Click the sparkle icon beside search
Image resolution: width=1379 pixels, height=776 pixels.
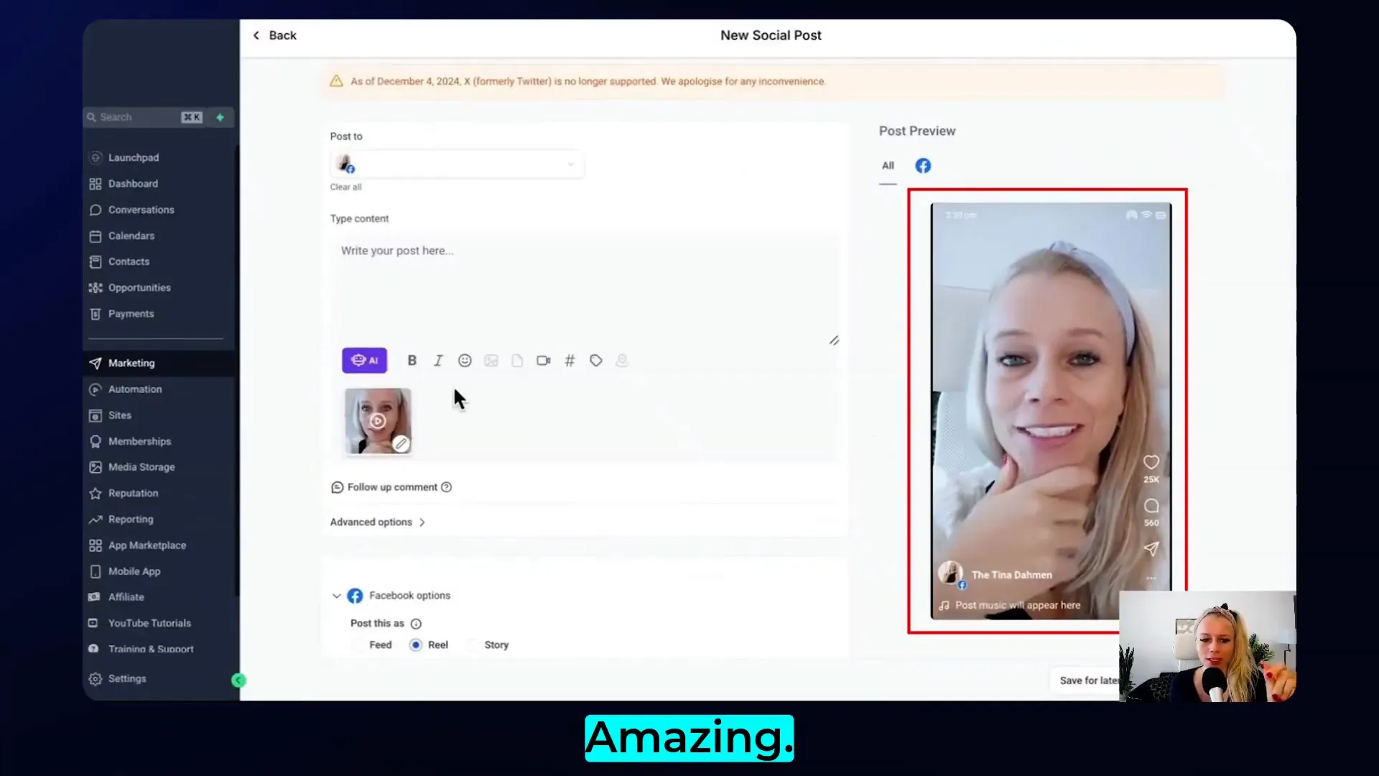coord(220,117)
